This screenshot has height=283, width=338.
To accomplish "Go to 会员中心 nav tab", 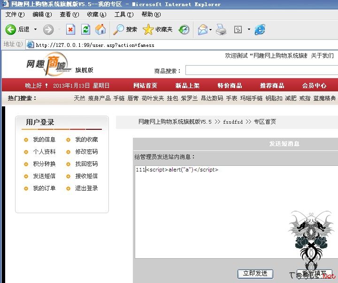I will (314, 86).
